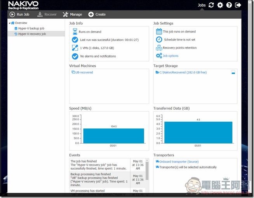Click the Hyper-V backup job icon
This screenshot has width=254, height=198.
click(x=16, y=28)
